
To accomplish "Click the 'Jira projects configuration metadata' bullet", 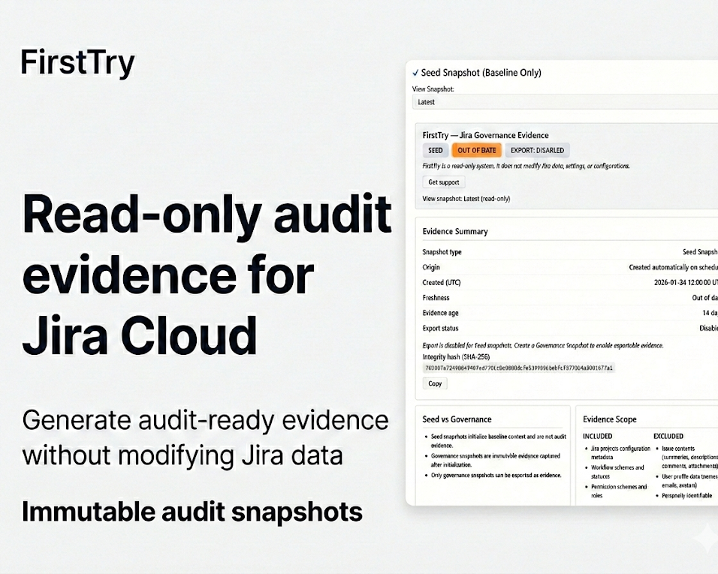I will pos(620,452).
